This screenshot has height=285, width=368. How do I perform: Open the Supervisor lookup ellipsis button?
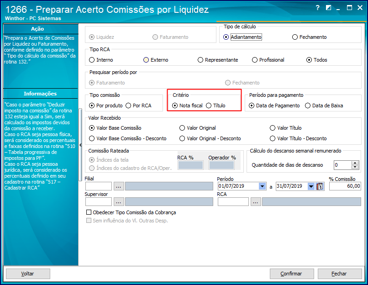tap(119, 202)
